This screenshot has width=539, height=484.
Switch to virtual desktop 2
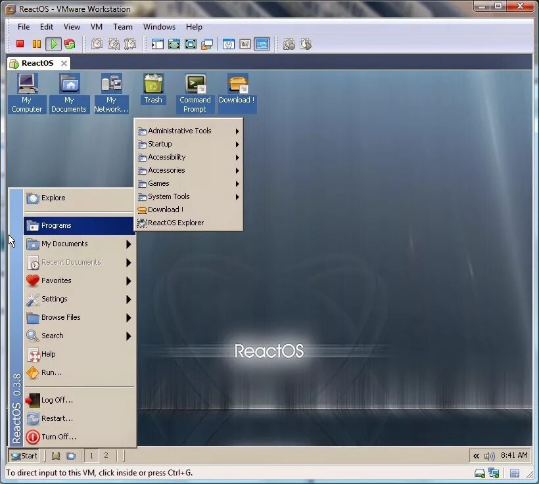coord(106,456)
